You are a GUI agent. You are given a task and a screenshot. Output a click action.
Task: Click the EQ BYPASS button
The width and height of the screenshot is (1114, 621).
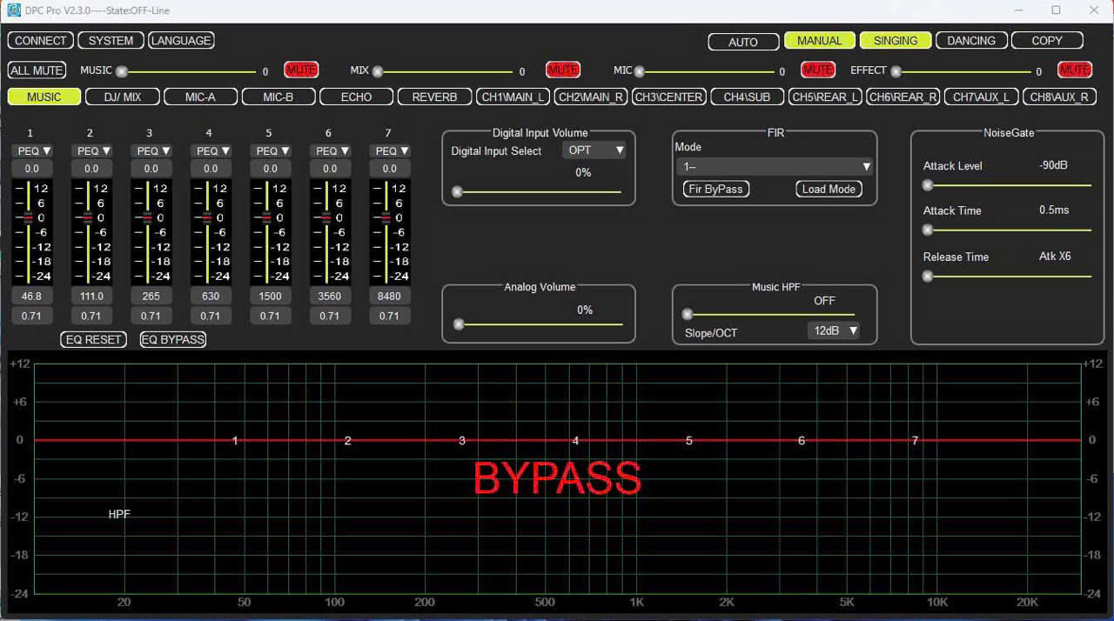(173, 339)
